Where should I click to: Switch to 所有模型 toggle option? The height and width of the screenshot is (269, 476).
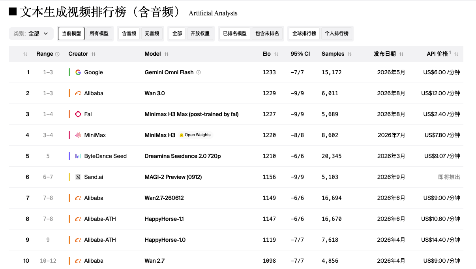pyautogui.click(x=99, y=34)
